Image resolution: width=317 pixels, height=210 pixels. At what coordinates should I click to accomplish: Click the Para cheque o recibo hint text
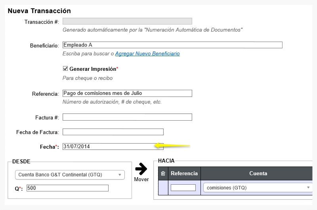tap(88, 78)
